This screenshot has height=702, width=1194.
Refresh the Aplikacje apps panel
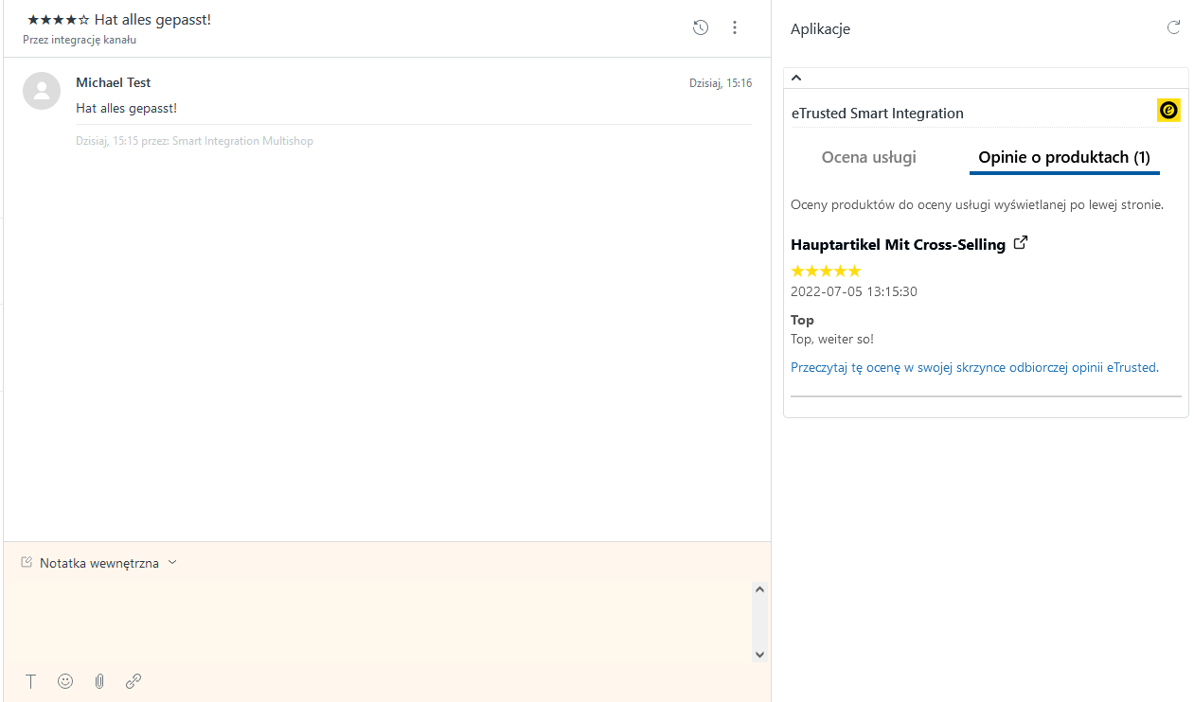1174,27
